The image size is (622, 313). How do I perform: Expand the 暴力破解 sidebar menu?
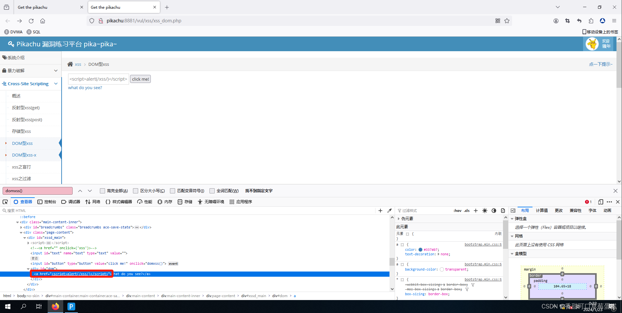(x=30, y=71)
